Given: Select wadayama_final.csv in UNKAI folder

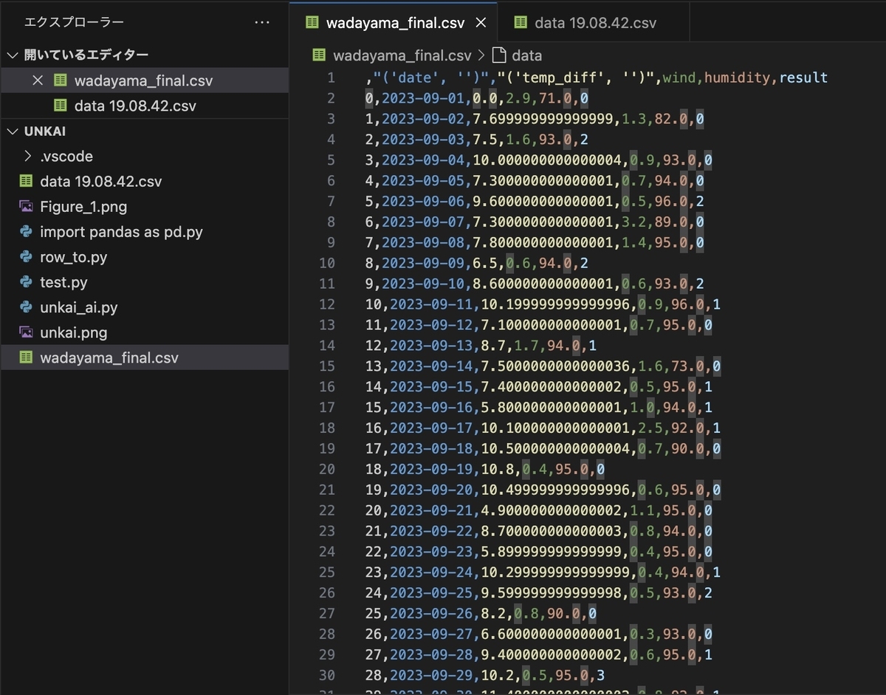Looking at the screenshot, I should pos(144,357).
